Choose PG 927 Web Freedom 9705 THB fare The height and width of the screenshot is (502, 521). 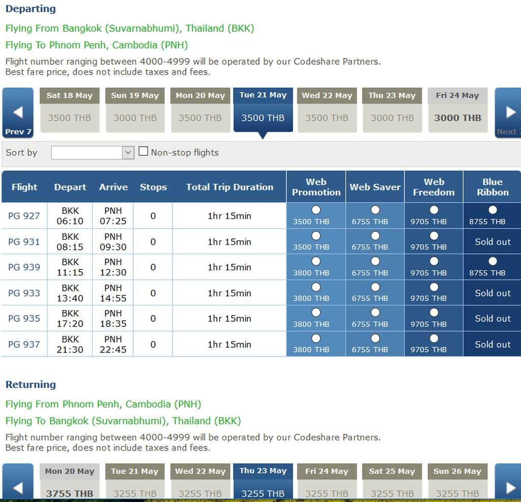pos(434,210)
